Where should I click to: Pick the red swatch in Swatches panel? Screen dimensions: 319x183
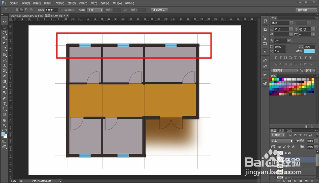271,80
